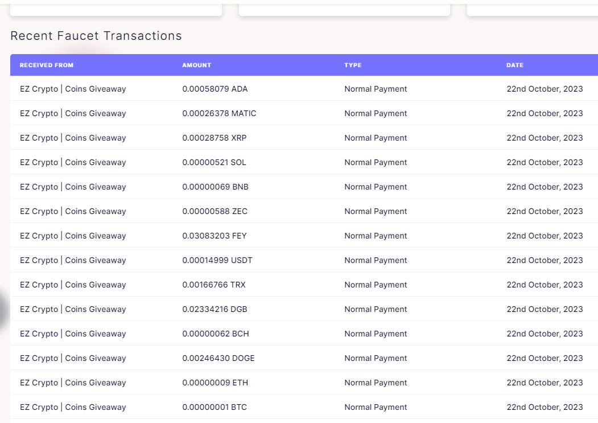Click EZ Crypto sender in the USDT row

[x=73, y=260]
